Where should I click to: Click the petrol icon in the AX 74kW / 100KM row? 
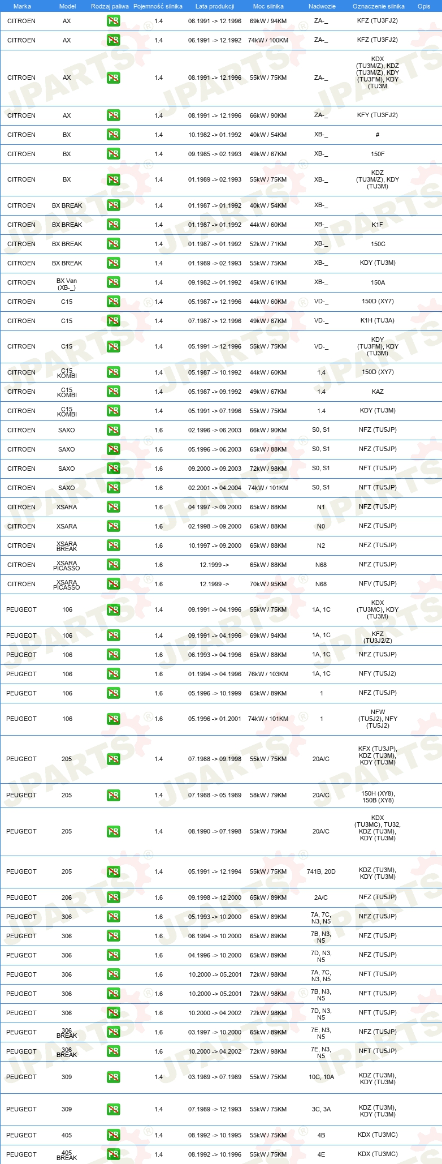[x=113, y=40]
